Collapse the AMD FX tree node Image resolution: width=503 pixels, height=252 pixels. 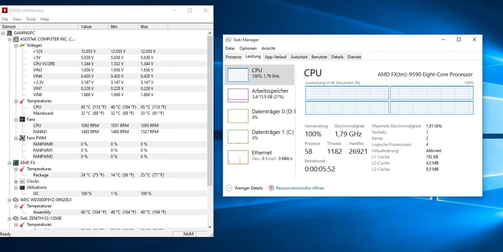coord(10,163)
